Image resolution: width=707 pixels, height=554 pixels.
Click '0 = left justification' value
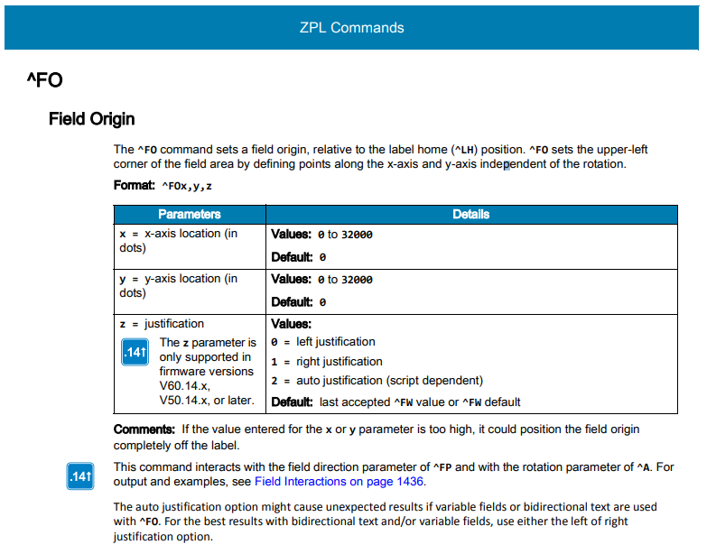(323, 342)
